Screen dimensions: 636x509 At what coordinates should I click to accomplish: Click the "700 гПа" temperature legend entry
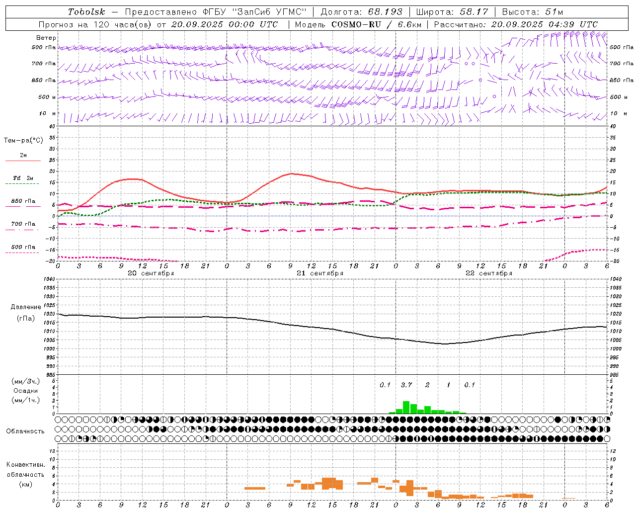tap(23, 224)
